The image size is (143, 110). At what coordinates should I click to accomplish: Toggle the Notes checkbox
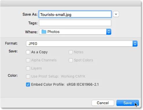(71, 52)
